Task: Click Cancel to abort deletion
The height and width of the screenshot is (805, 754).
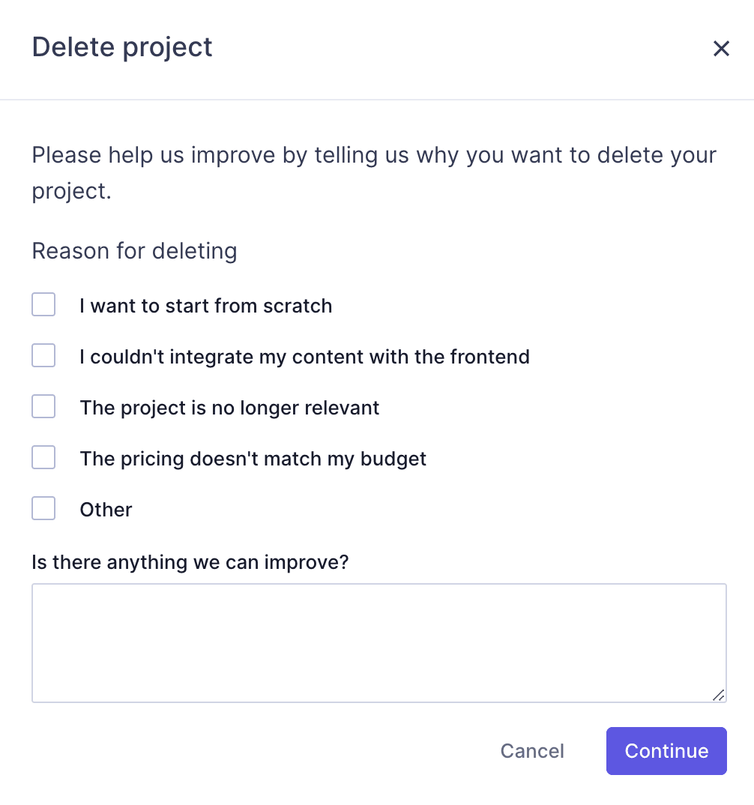Action: pyautogui.click(x=532, y=750)
